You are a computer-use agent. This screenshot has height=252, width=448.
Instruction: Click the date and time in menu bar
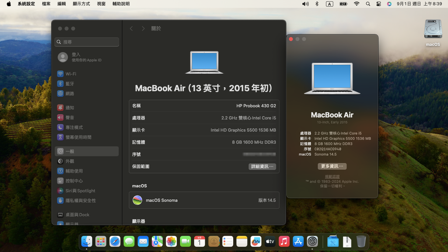click(x=419, y=3)
